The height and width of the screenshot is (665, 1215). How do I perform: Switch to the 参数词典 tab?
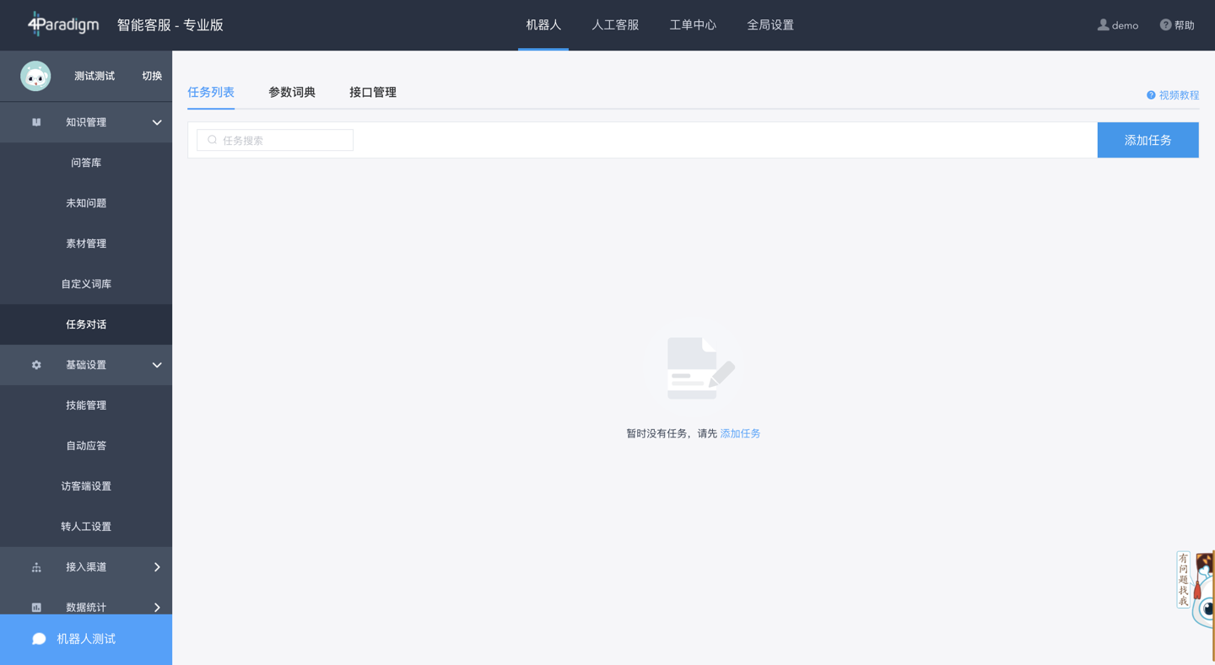click(x=292, y=92)
